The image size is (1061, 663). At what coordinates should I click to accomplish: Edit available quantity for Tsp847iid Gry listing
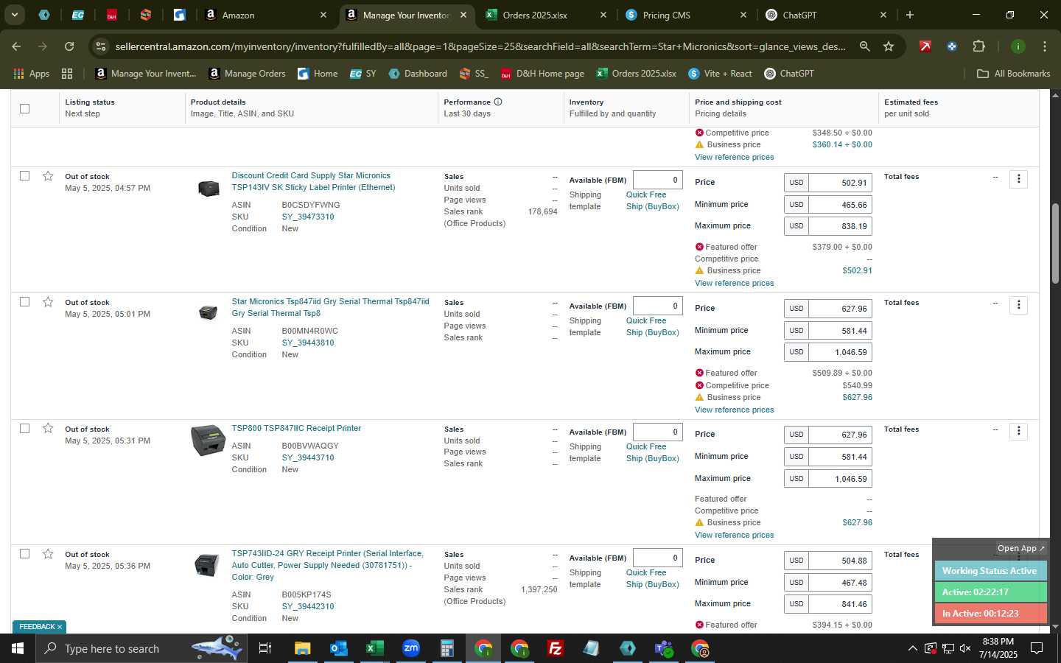[x=657, y=306]
